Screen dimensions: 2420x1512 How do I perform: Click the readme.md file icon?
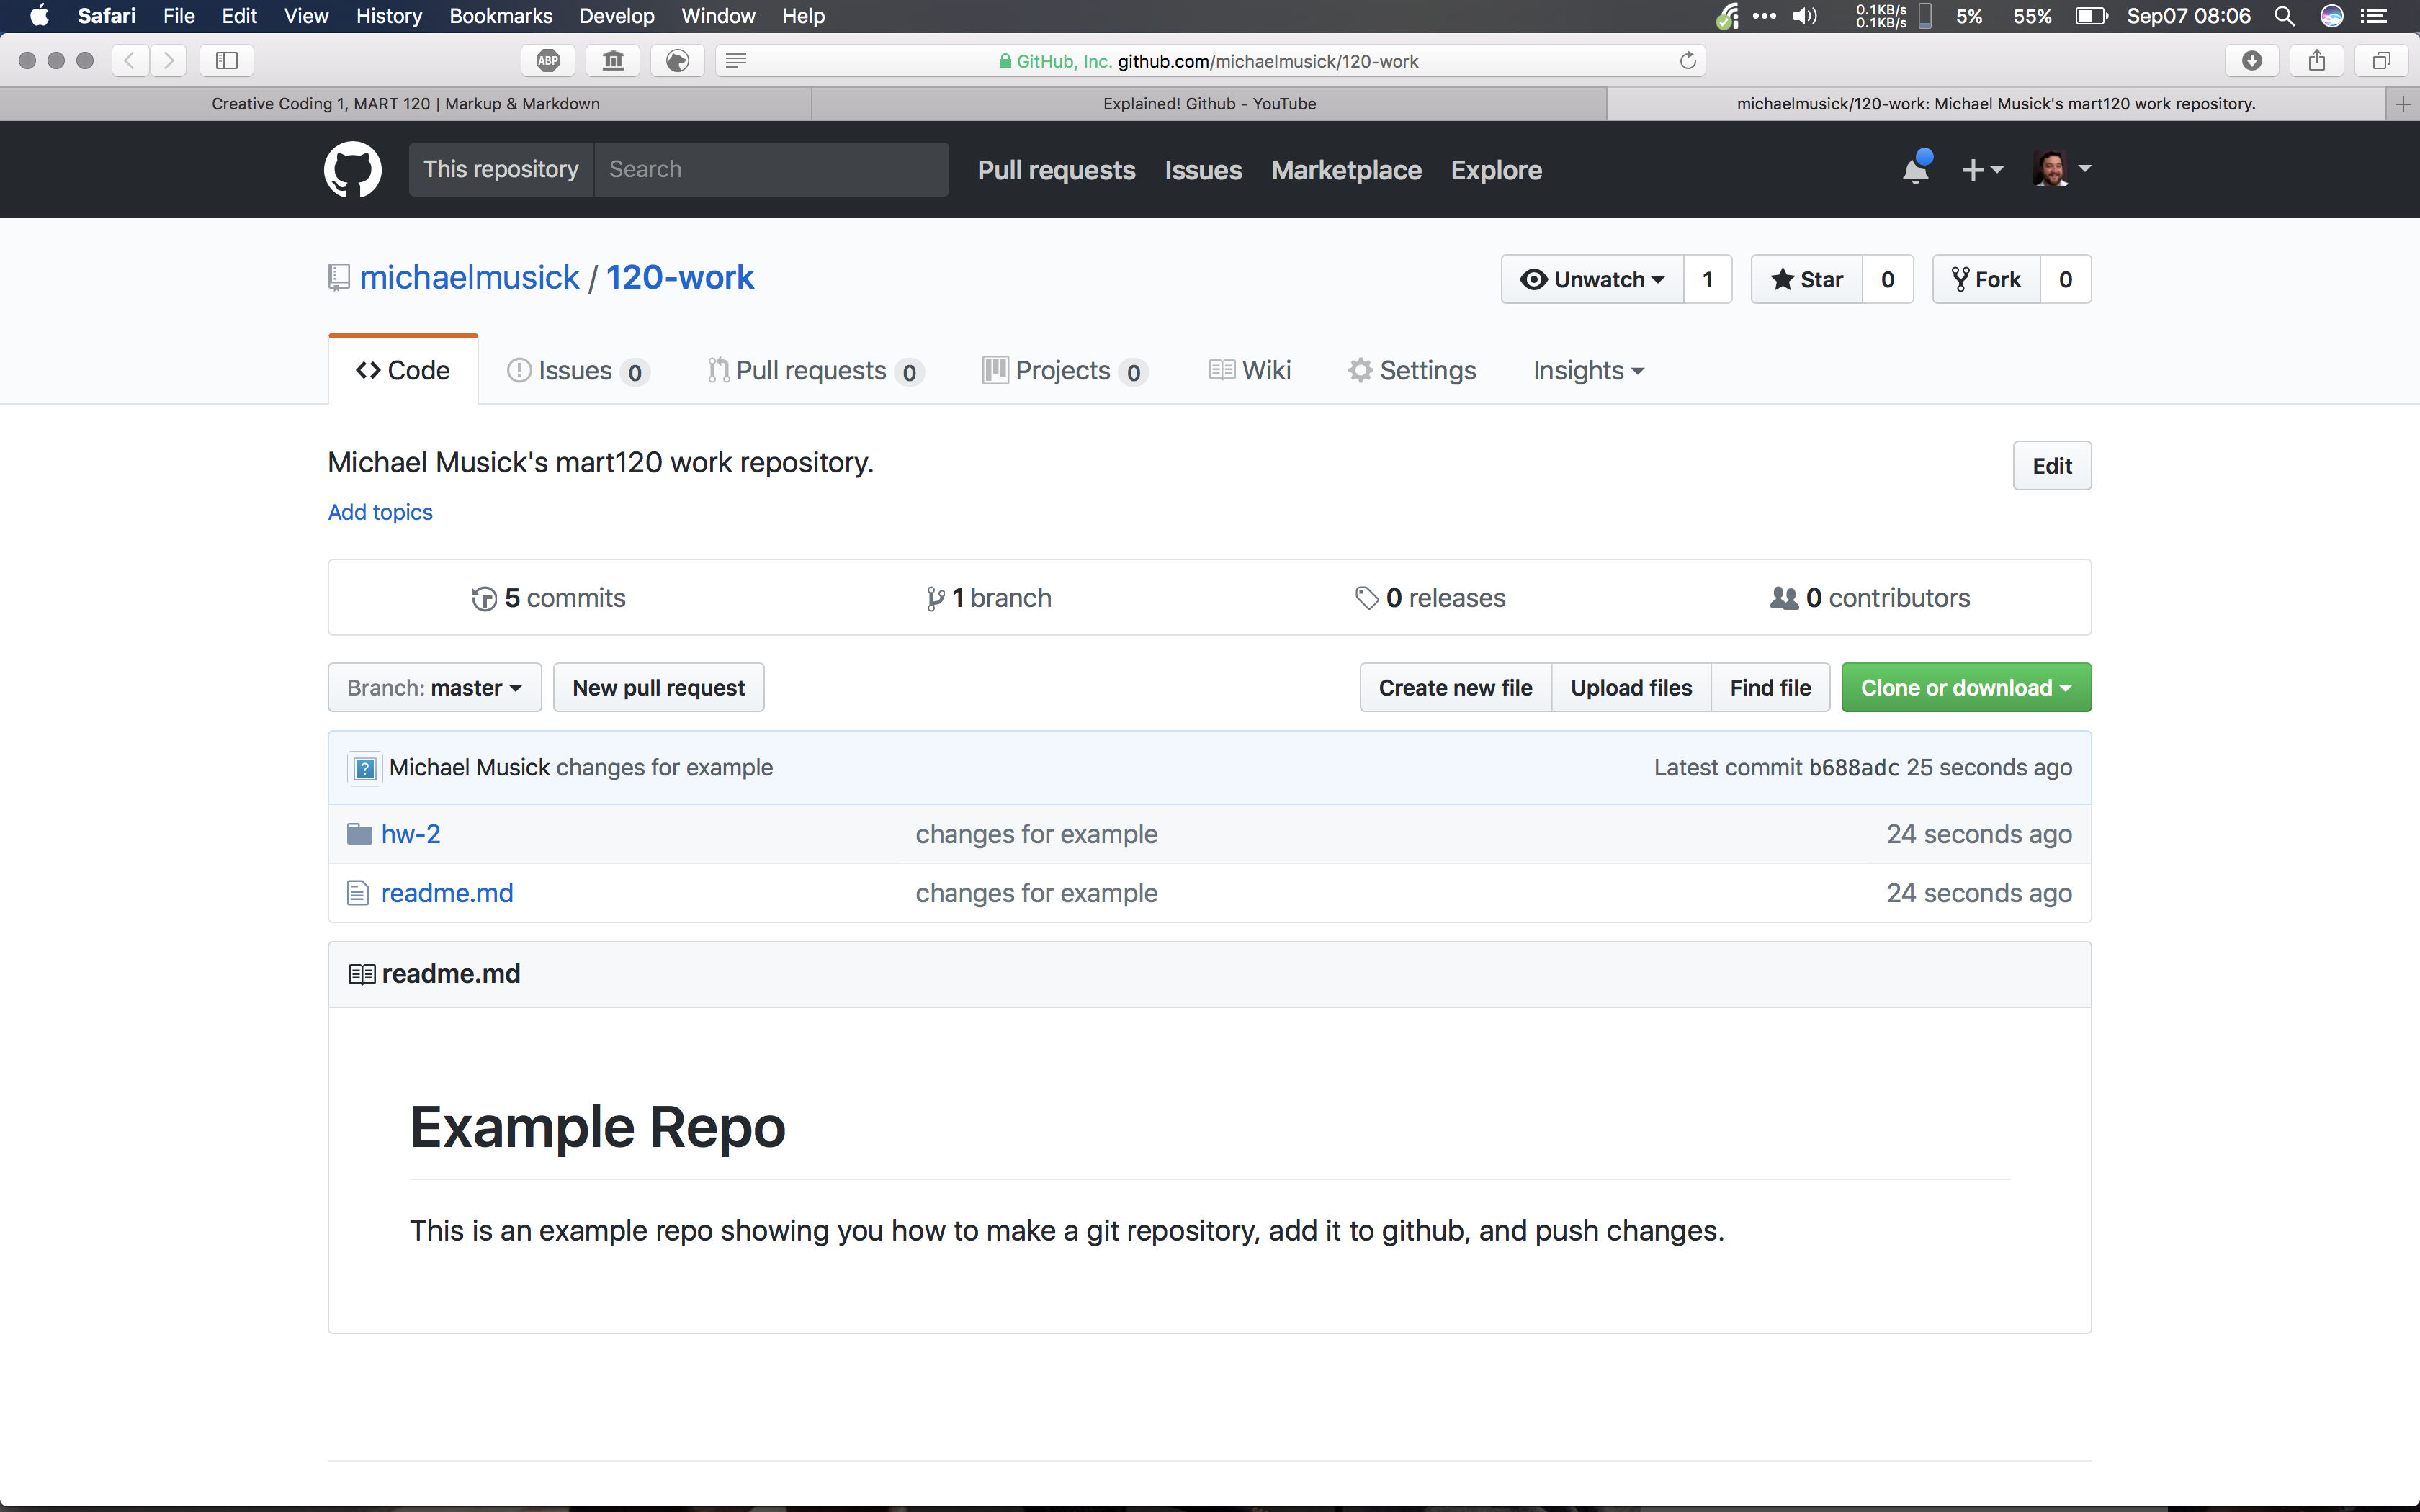(358, 893)
